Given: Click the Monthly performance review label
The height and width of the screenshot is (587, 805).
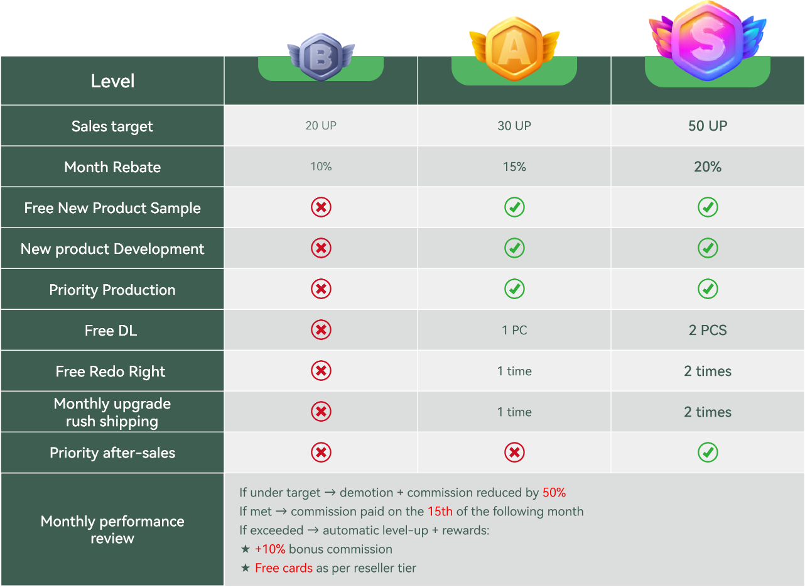Looking at the screenshot, I should coord(112,529).
